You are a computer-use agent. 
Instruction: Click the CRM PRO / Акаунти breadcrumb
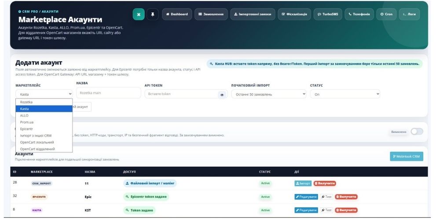click(x=38, y=11)
